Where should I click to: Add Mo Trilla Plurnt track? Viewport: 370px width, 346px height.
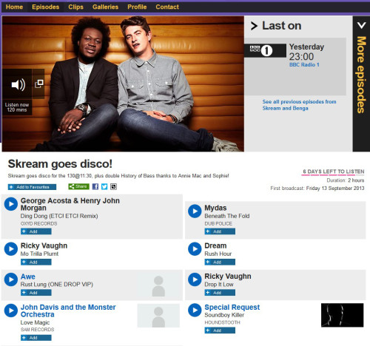36,262
